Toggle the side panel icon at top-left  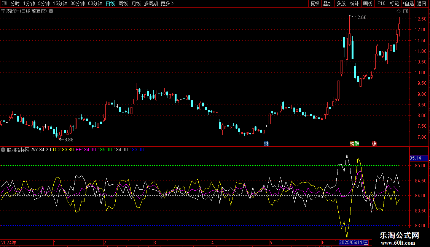pos(4,3)
